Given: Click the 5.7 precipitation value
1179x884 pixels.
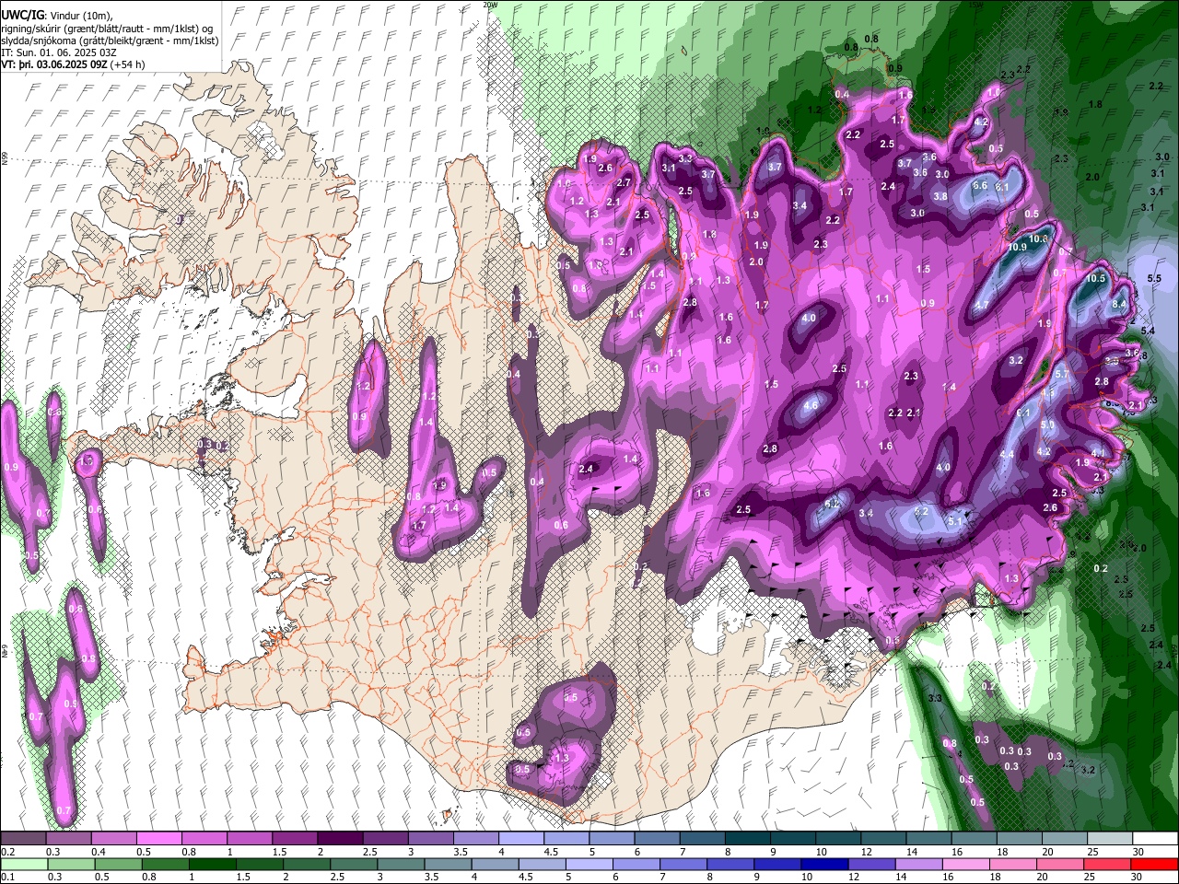Looking at the screenshot, I should click(1061, 374).
